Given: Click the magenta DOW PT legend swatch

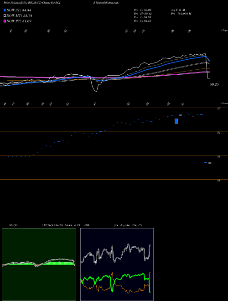Looking at the screenshot, I should click(5, 21).
